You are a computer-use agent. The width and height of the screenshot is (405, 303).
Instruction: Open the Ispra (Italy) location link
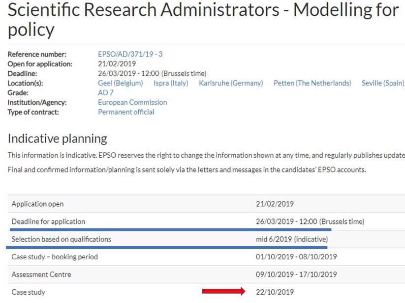(x=171, y=83)
